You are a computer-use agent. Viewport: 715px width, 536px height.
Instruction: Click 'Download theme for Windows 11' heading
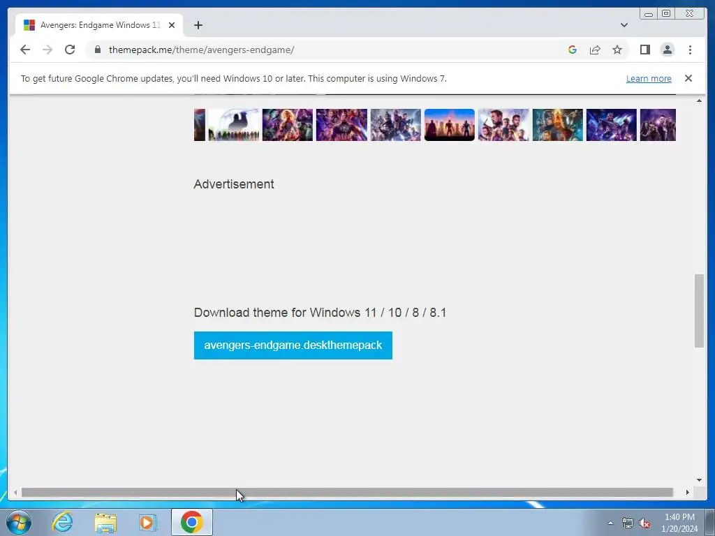(x=320, y=313)
